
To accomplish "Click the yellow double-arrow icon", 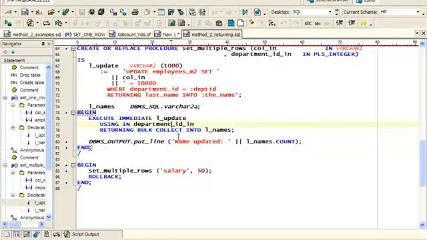I will tap(364, 23).
